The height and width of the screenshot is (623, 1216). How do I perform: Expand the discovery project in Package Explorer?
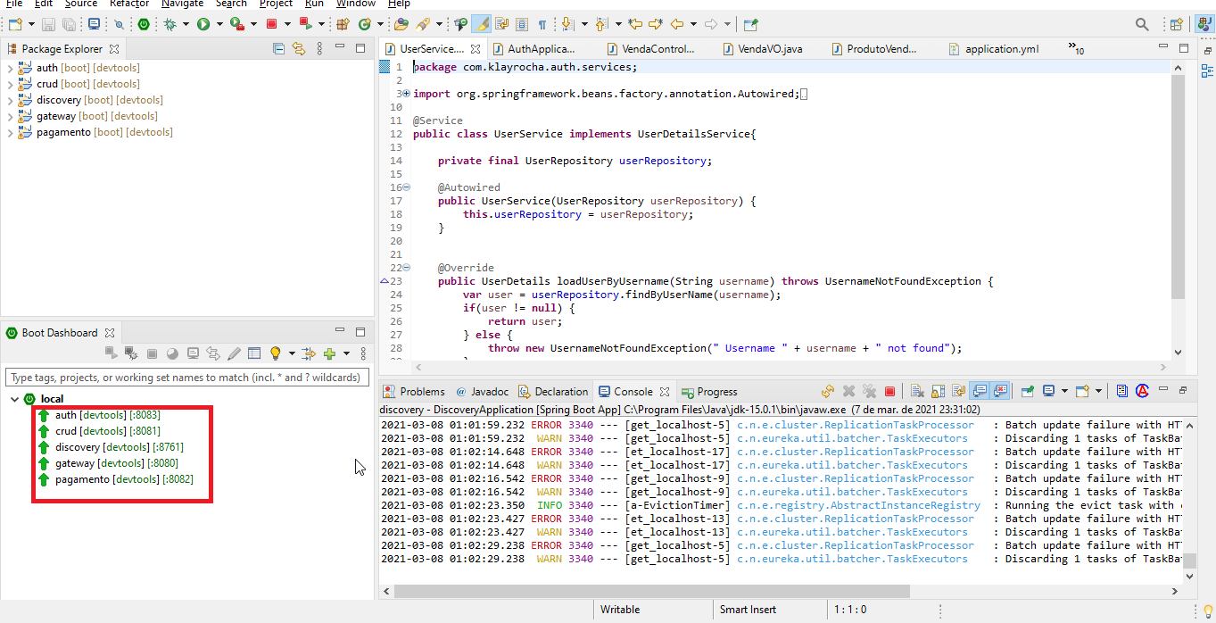[10, 100]
